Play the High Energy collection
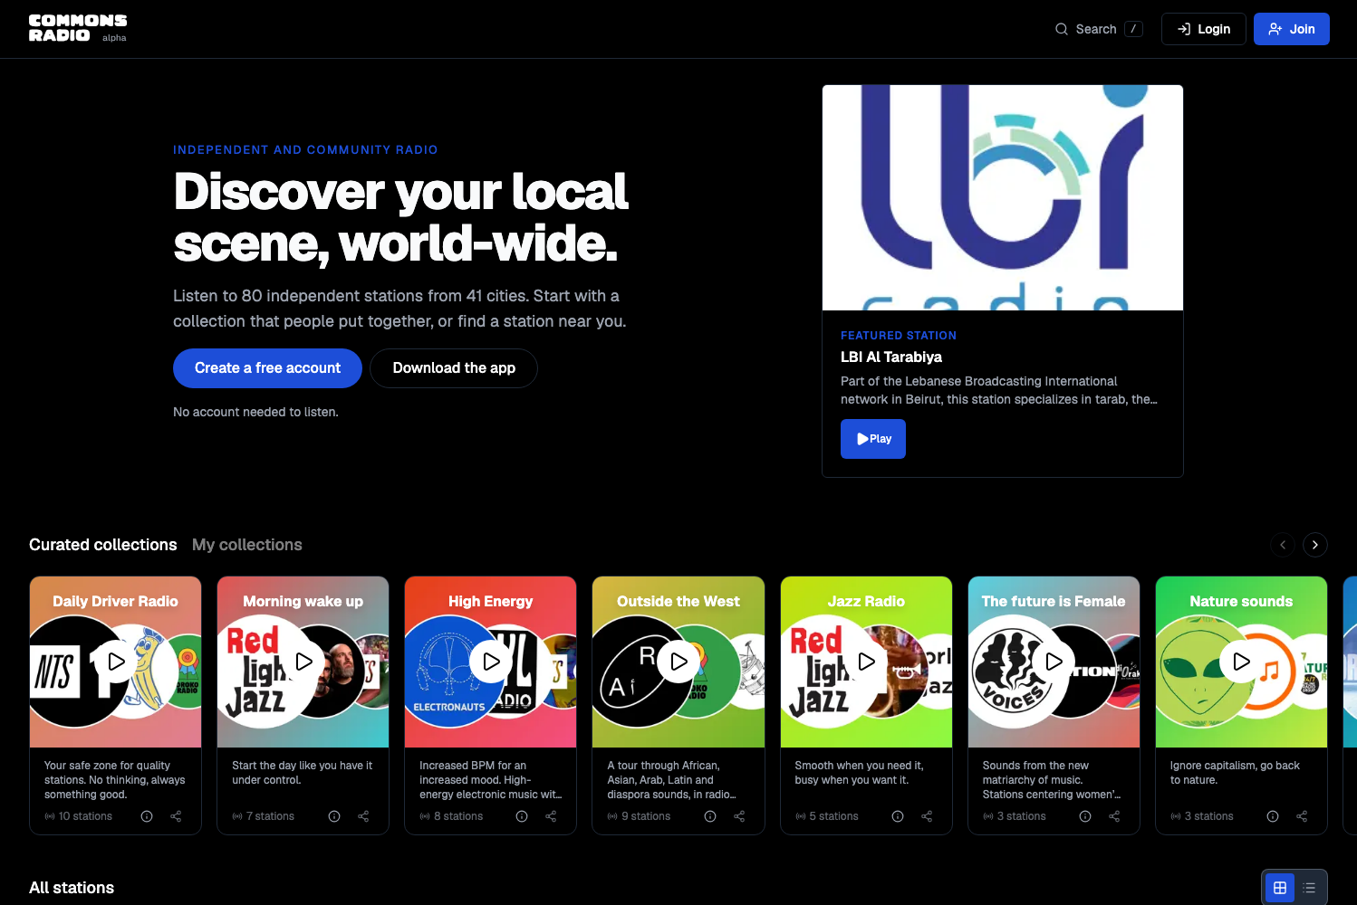The width and height of the screenshot is (1357, 905). (490, 662)
